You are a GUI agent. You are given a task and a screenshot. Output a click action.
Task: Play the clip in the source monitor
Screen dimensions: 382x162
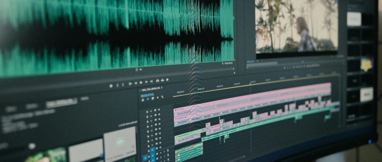[141, 82]
